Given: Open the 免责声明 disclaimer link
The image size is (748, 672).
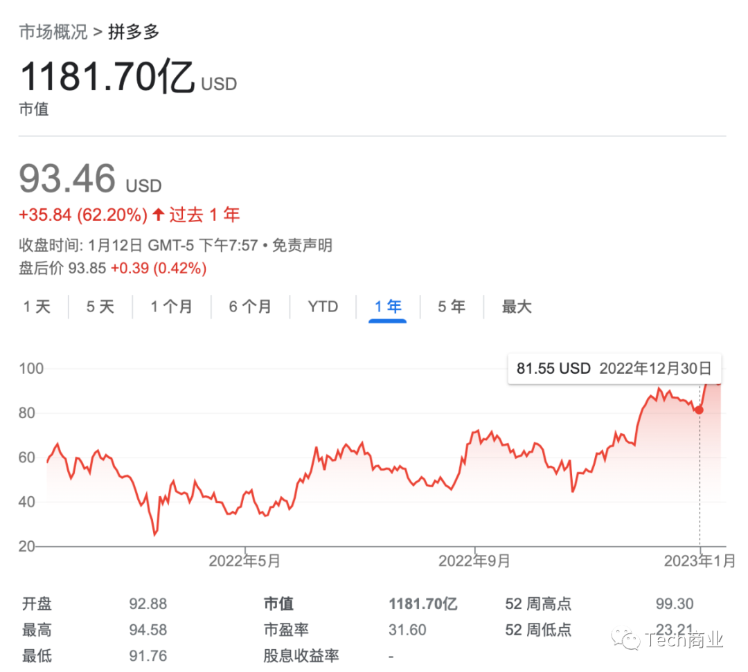Looking at the screenshot, I should (302, 245).
